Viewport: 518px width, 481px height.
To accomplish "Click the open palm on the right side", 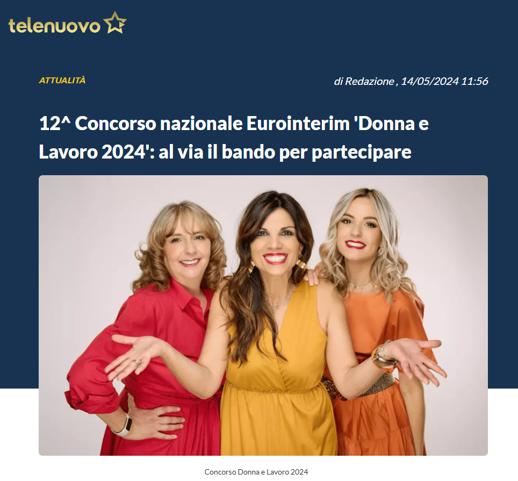I will [419, 360].
